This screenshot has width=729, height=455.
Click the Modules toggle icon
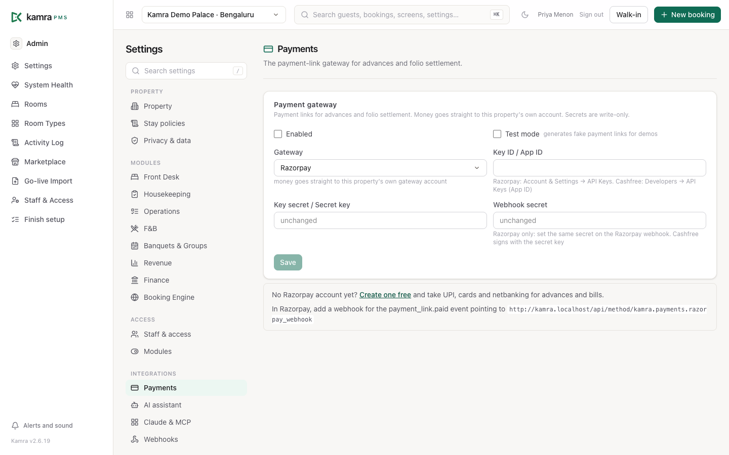[x=135, y=351]
